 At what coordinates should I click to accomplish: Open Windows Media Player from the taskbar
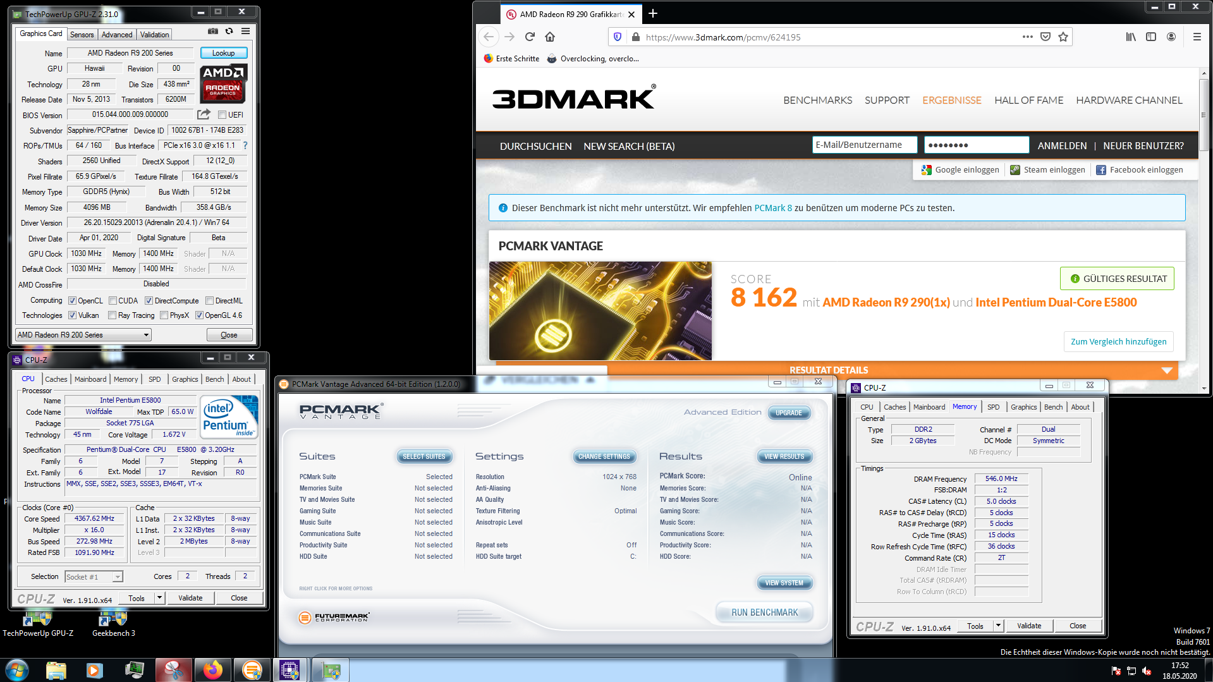tap(95, 670)
